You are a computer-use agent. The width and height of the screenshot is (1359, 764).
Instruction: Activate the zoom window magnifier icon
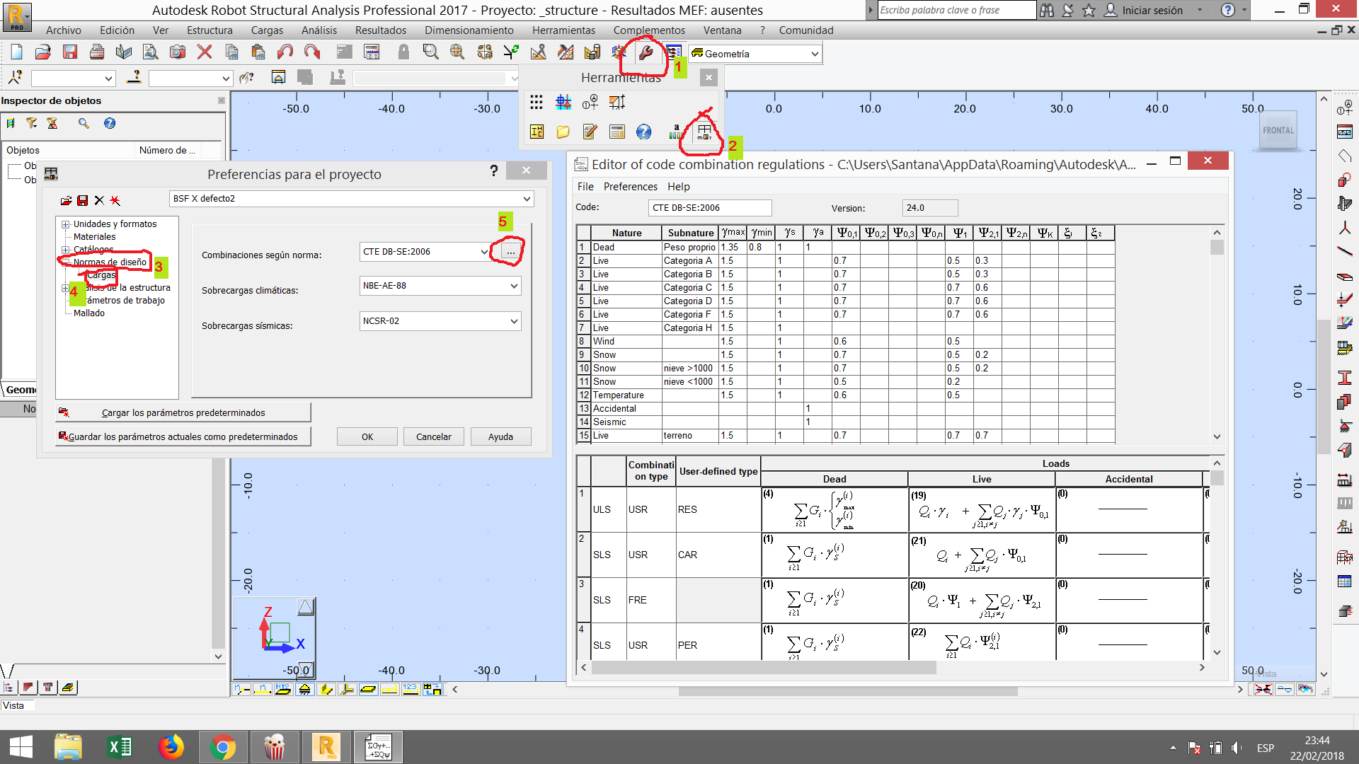tap(430, 52)
